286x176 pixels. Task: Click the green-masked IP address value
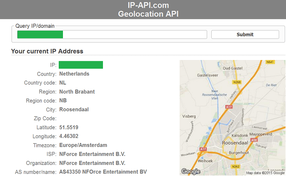click(81, 65)
